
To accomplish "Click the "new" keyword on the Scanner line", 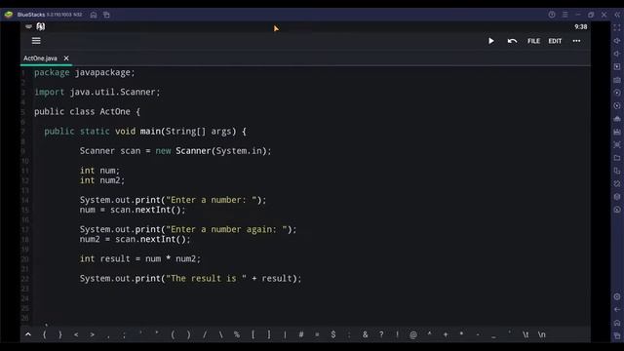I will (163, 151).
